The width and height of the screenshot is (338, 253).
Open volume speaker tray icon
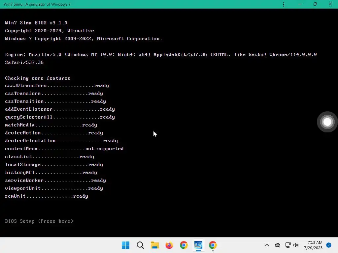click(296, 245)
